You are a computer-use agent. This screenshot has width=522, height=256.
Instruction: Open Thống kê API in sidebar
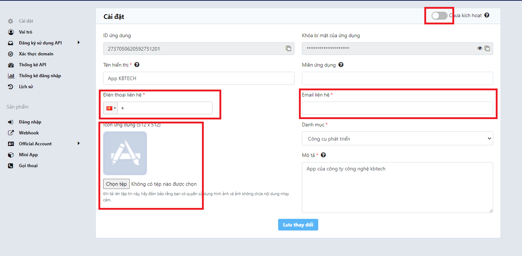pos(32,65)
